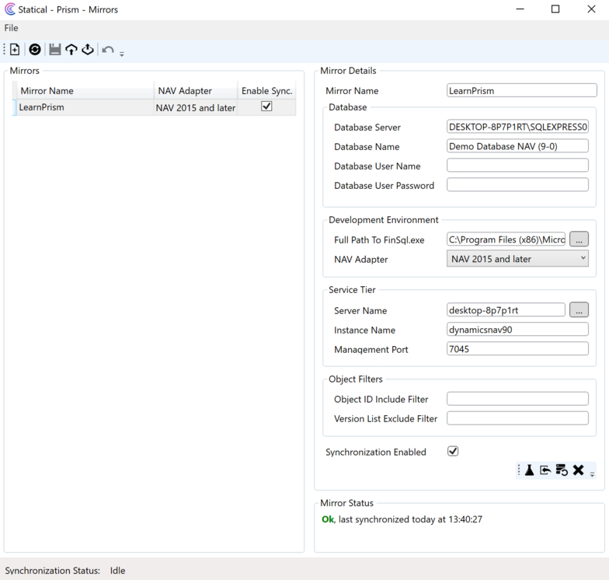Image resolution: width=609 pixels, height=580 pixels.
Task: Minimize the Prism Mirrors window
Action: (x=520, y=9)
